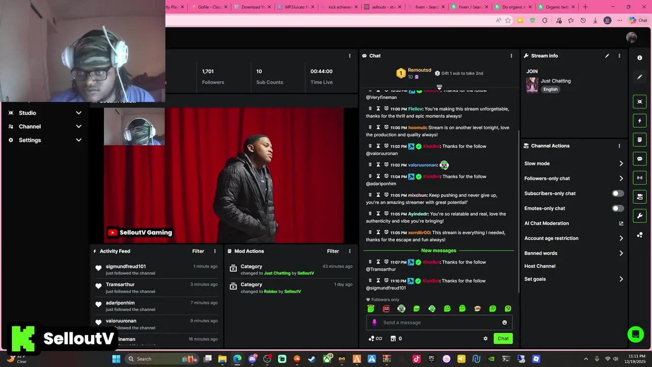The height and width of the screenshot is (367, 652).
Task: Toggle Emotes-only chat switch
Action: (x=617, y=208)
